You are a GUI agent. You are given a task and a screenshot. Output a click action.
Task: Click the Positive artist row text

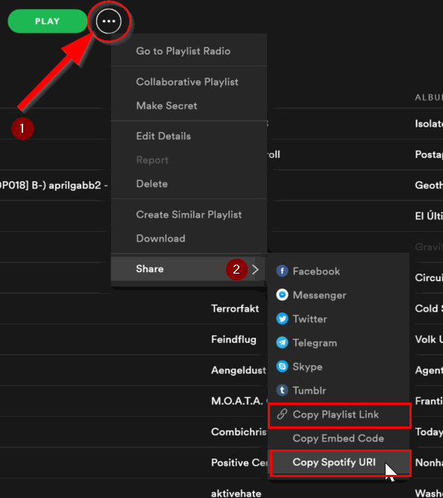click(239, 462)
